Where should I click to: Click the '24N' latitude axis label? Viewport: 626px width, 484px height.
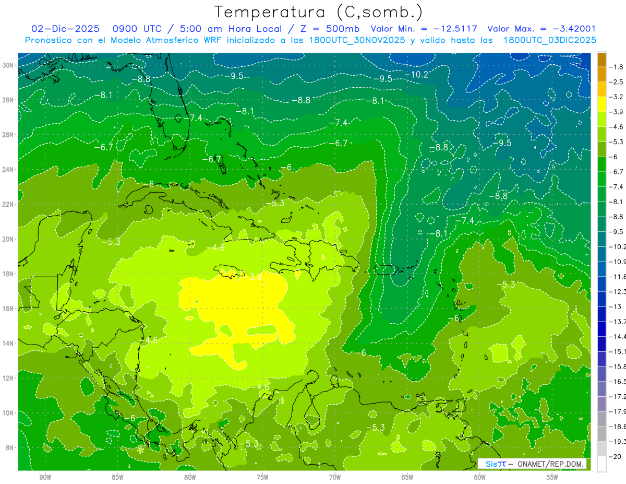coord(7,169)
